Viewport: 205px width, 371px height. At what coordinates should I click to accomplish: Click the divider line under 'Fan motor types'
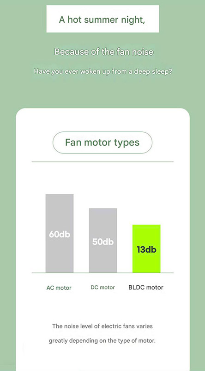pos(102,162)
